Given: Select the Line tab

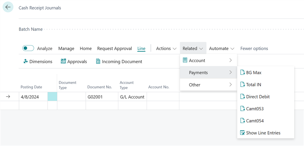Looking at the screenshot, I should click(x=141, y=48).
